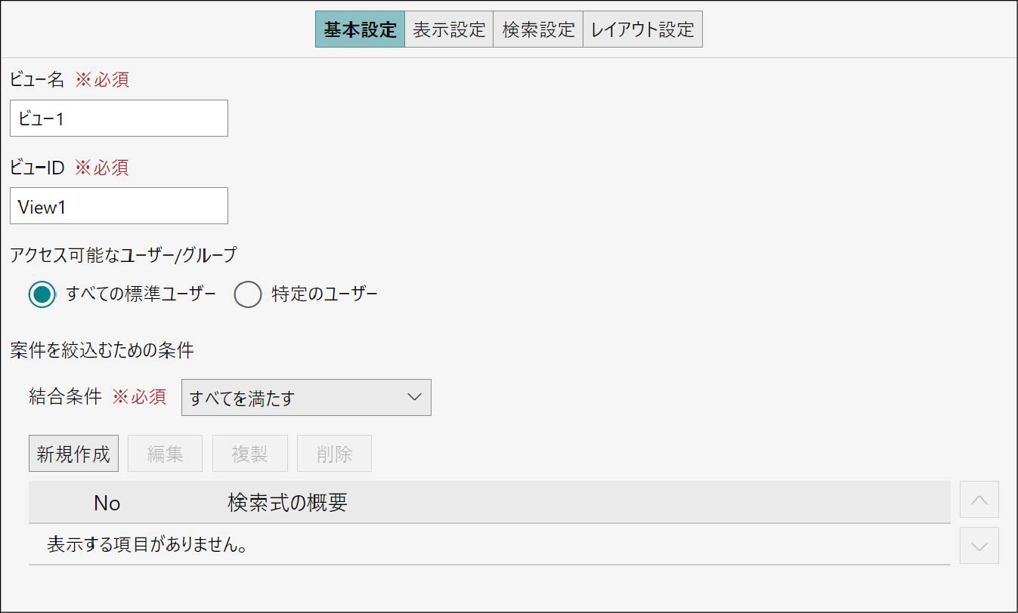
Task: Click the アクセス可能なユーザー/グループ label
Action: point(122,255)
